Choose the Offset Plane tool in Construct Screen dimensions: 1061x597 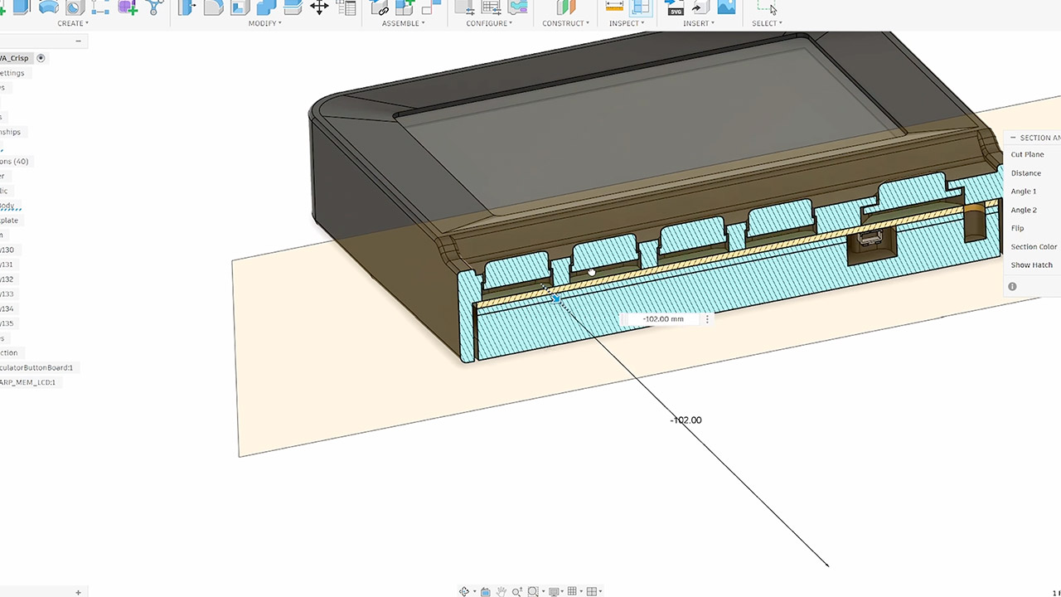[566, 7]
